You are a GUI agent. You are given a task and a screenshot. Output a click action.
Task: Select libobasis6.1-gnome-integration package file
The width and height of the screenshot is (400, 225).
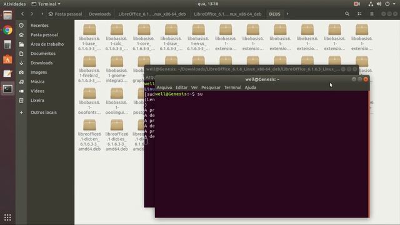pyautogui.click(x=117, y=69)
